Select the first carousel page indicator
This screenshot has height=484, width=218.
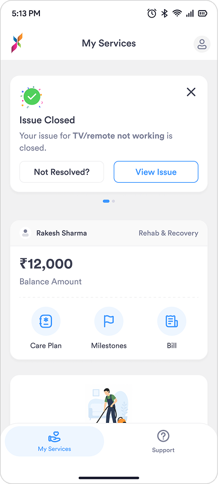click(106, 201)
